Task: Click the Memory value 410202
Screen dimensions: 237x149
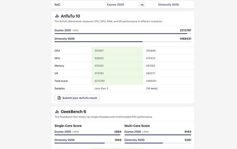Action: (x=99, y=66)
